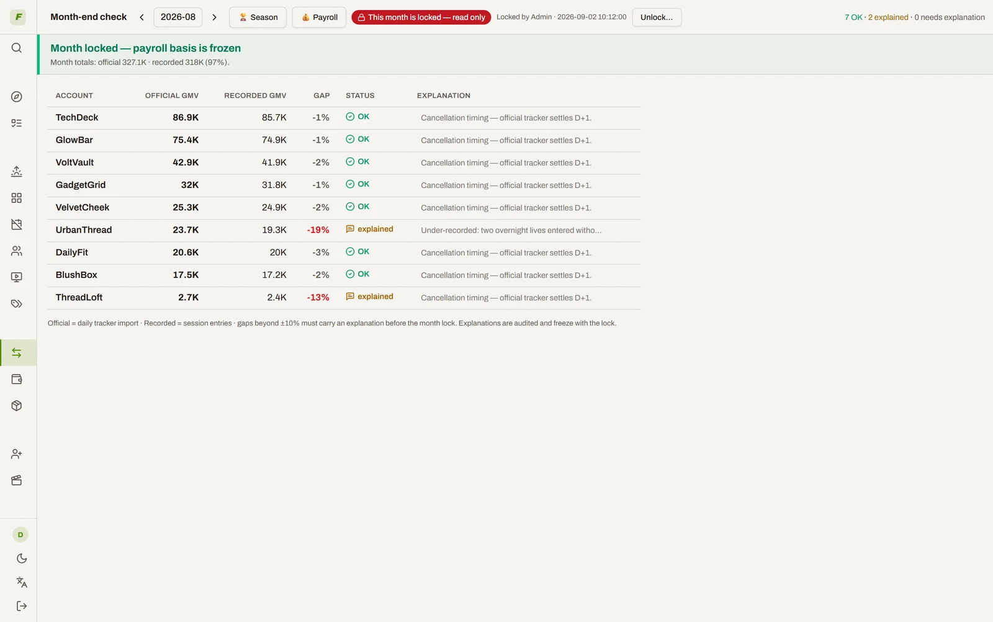Click the '2 explained' summary count
This screenshot has height=622, width=993.
[888, 17]
